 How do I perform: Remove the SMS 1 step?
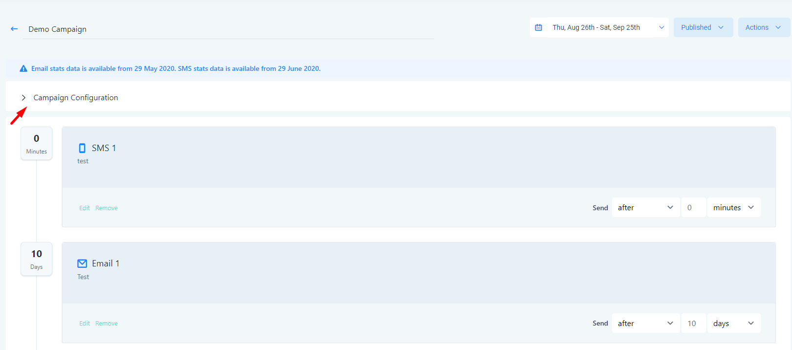tap(107, 208)
